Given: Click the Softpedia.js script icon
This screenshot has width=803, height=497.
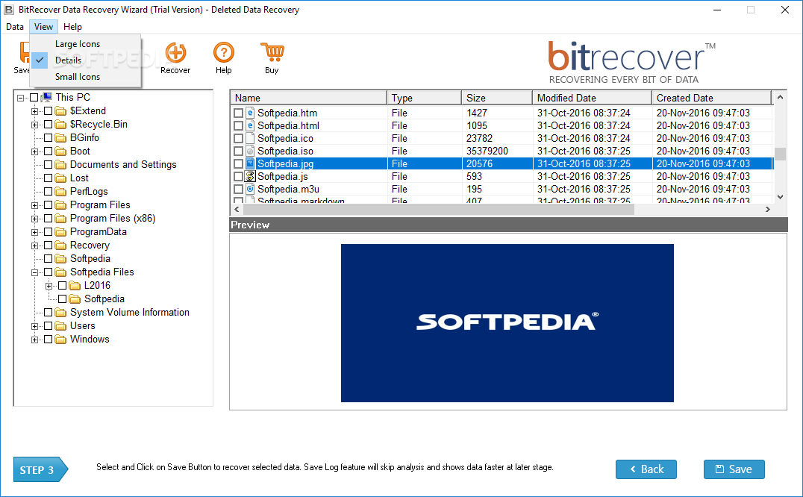Looking at the screenshot, I should tap(250, 176).
